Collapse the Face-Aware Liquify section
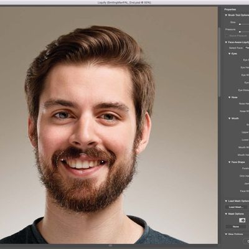Viewport: 249px width, 249px height. click(x=226, y=42)
